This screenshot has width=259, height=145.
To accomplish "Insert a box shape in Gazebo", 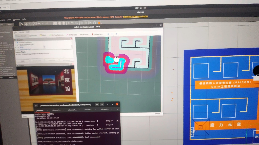I will click(x=55, y=23).
